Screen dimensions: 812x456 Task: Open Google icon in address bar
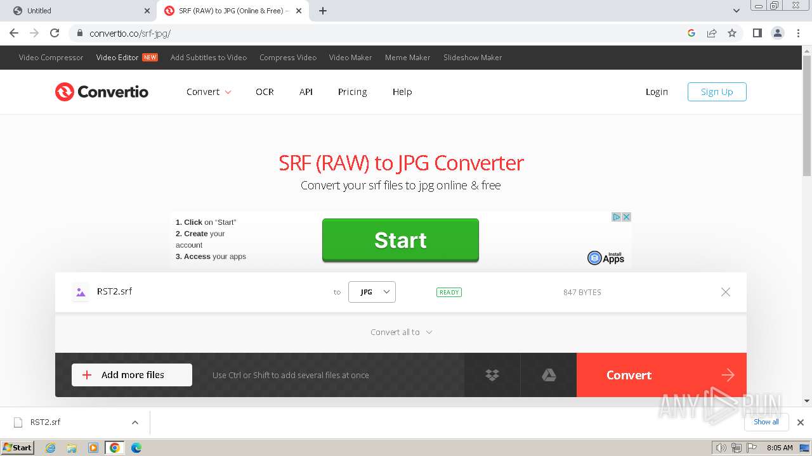691,33
